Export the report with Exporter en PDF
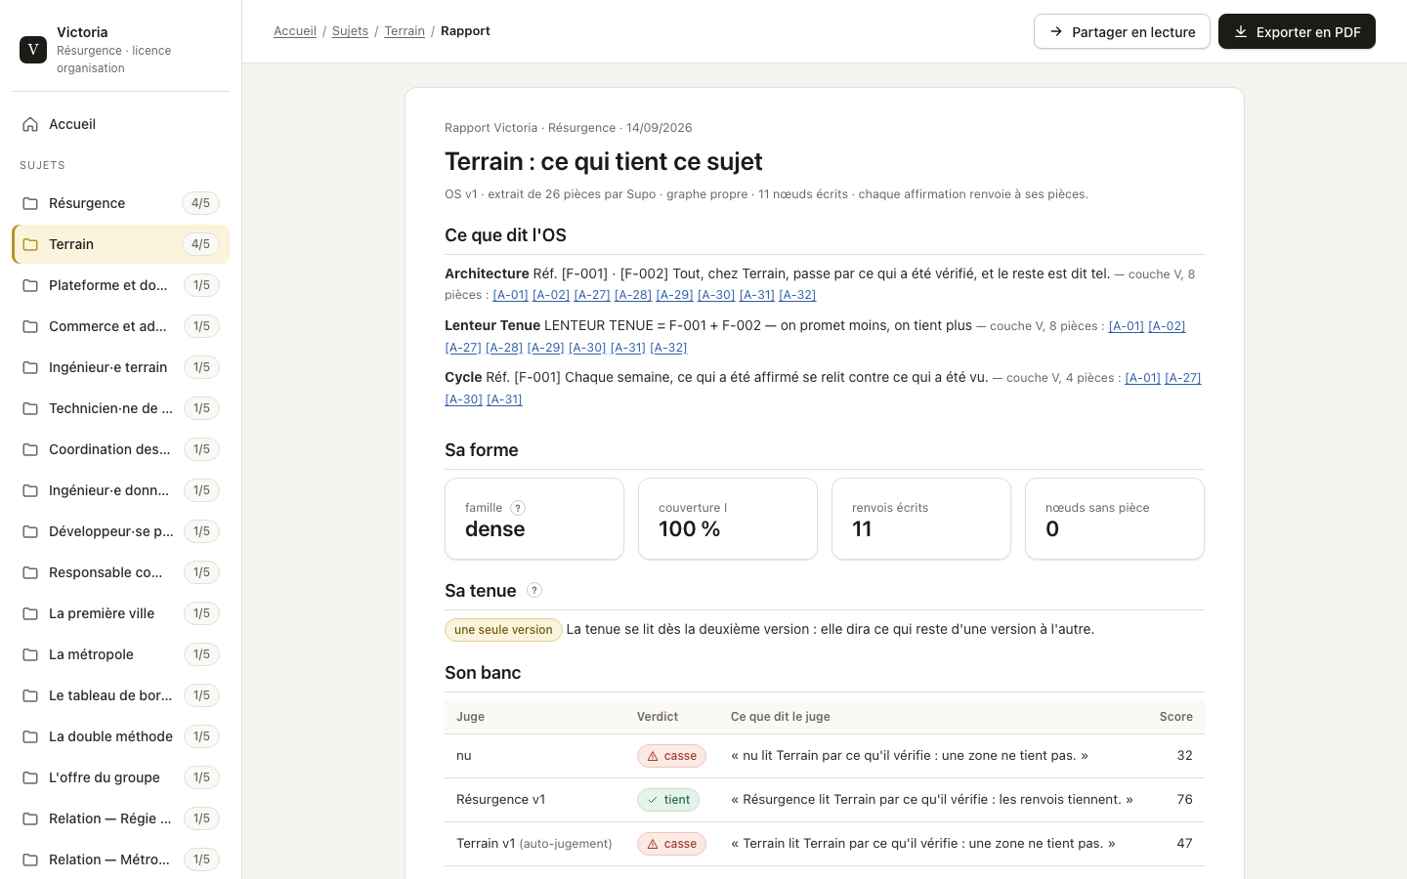This screenshot has height=879, width=1407. pyautogui.click(x=1297, y=31)
